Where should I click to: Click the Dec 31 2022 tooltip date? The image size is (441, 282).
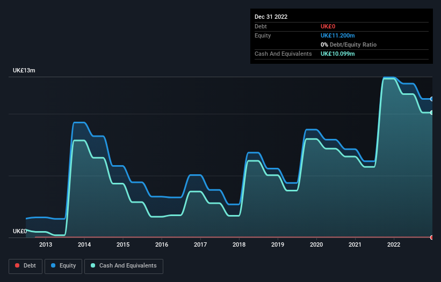[271, 17]
